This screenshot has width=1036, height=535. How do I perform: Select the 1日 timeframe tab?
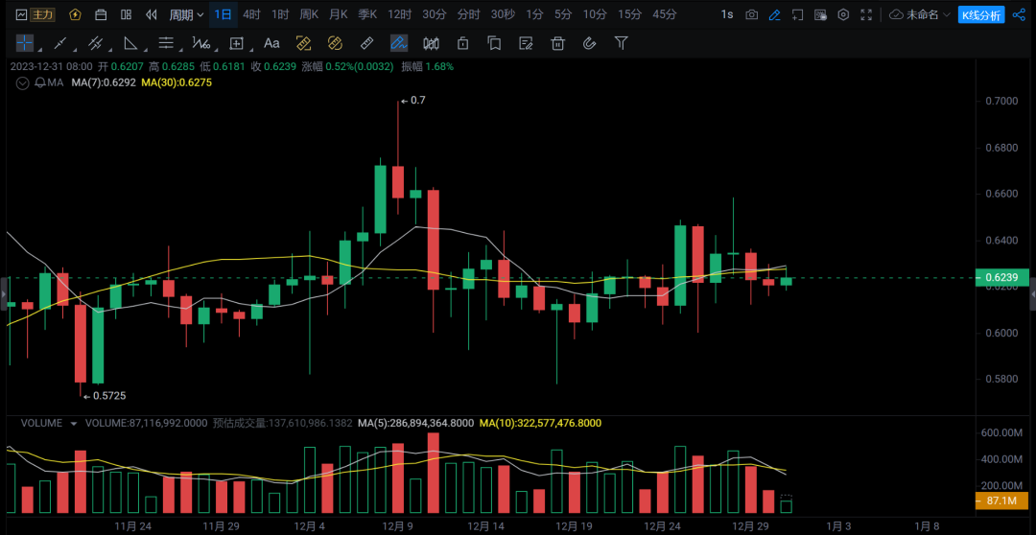pyautogui.click(x=224, y=14)
